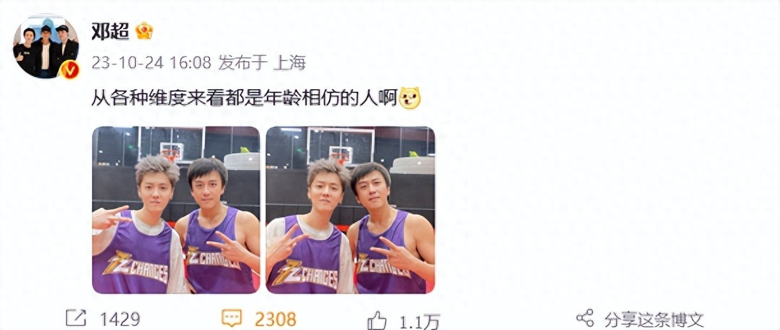Viewport: 780px width, 330px height.
Task: Click the 发布于 label next to the timestamp
Action: [244, 62]
